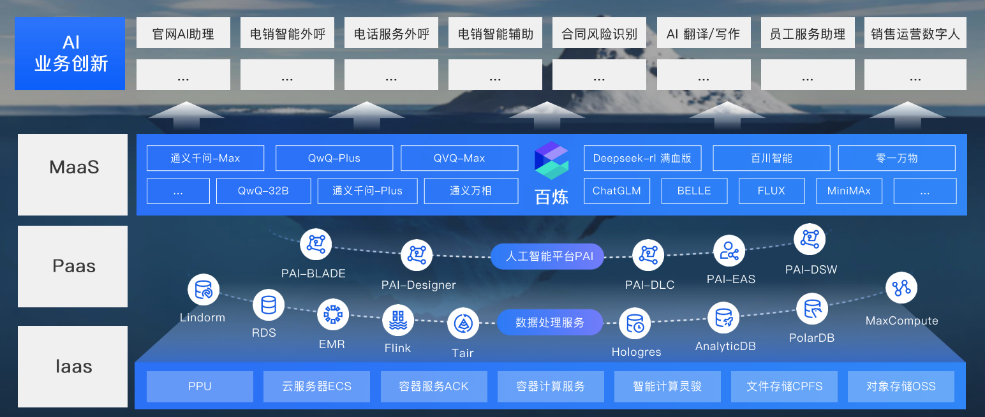This screenshot has width=985, height=417.
Task: Select the 数据处理服务 pill button
Action: [550, 323]
